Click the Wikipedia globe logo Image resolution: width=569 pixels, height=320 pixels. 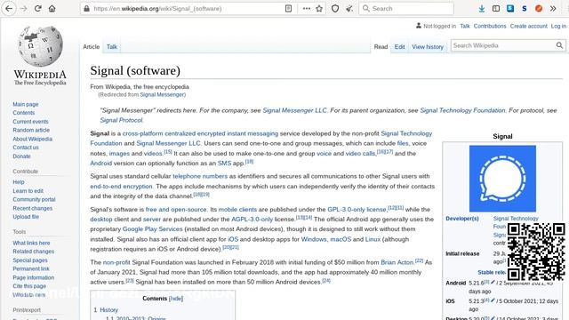tap(40, 46)
